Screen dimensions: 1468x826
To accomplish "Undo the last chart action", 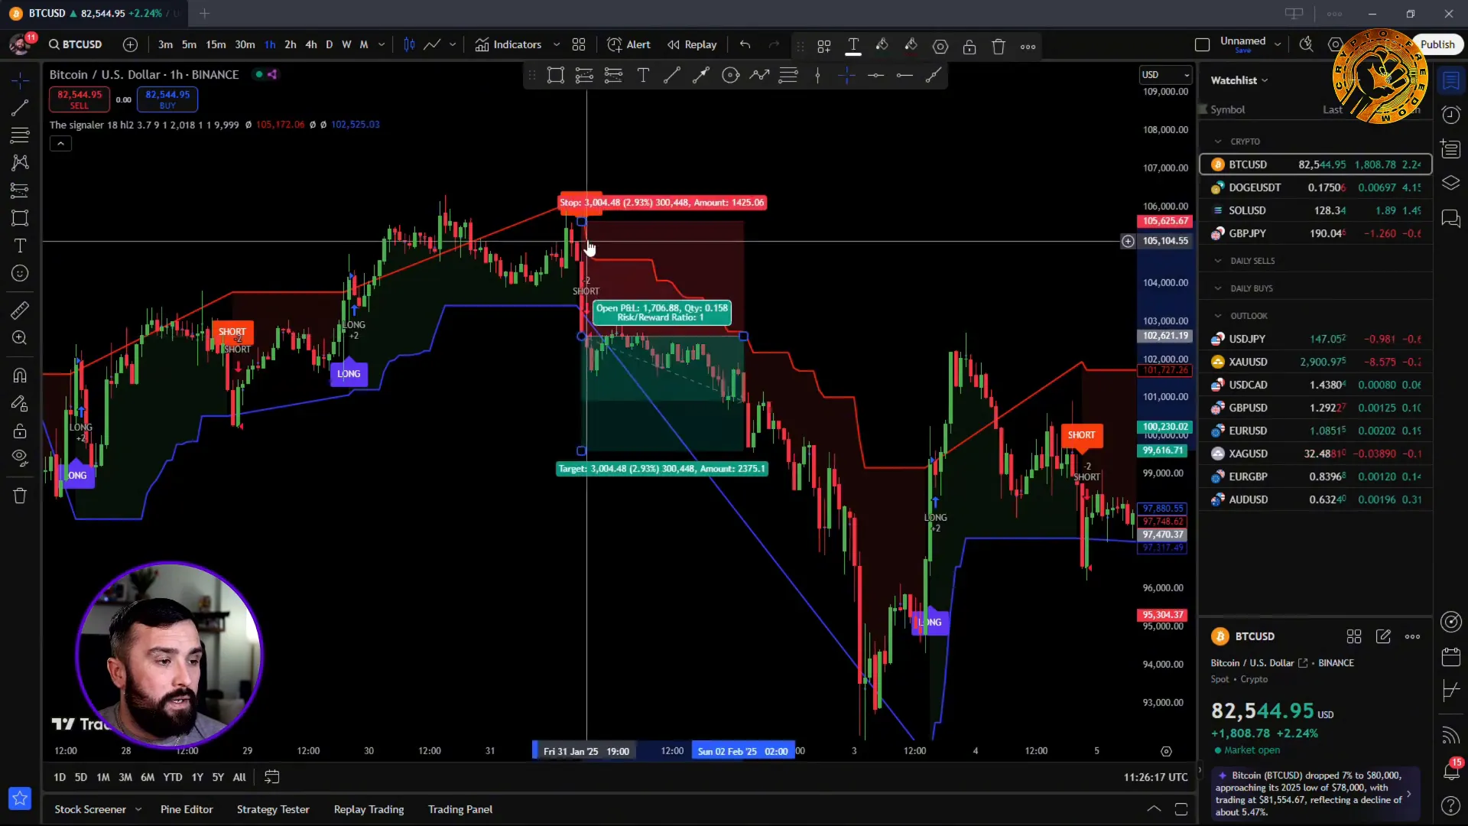I will pyautogui.click(x=745, y=44).
